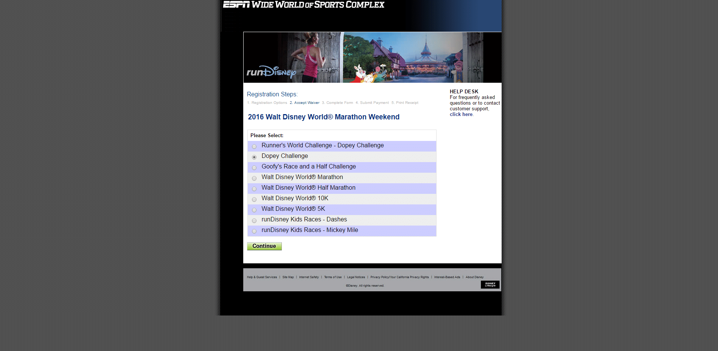Select runDisney Kids Races - Mickey Mile

coord(254,231)
